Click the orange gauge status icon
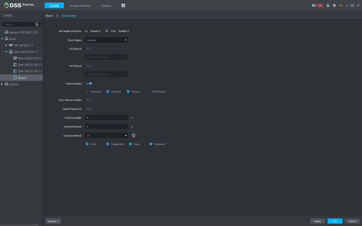Image resolution: width=362 pixels, height=226 pixels. point(341,5)
